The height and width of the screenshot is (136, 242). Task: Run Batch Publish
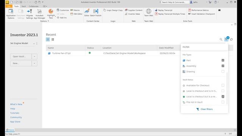pyautogui.click(x=96, y=12)
